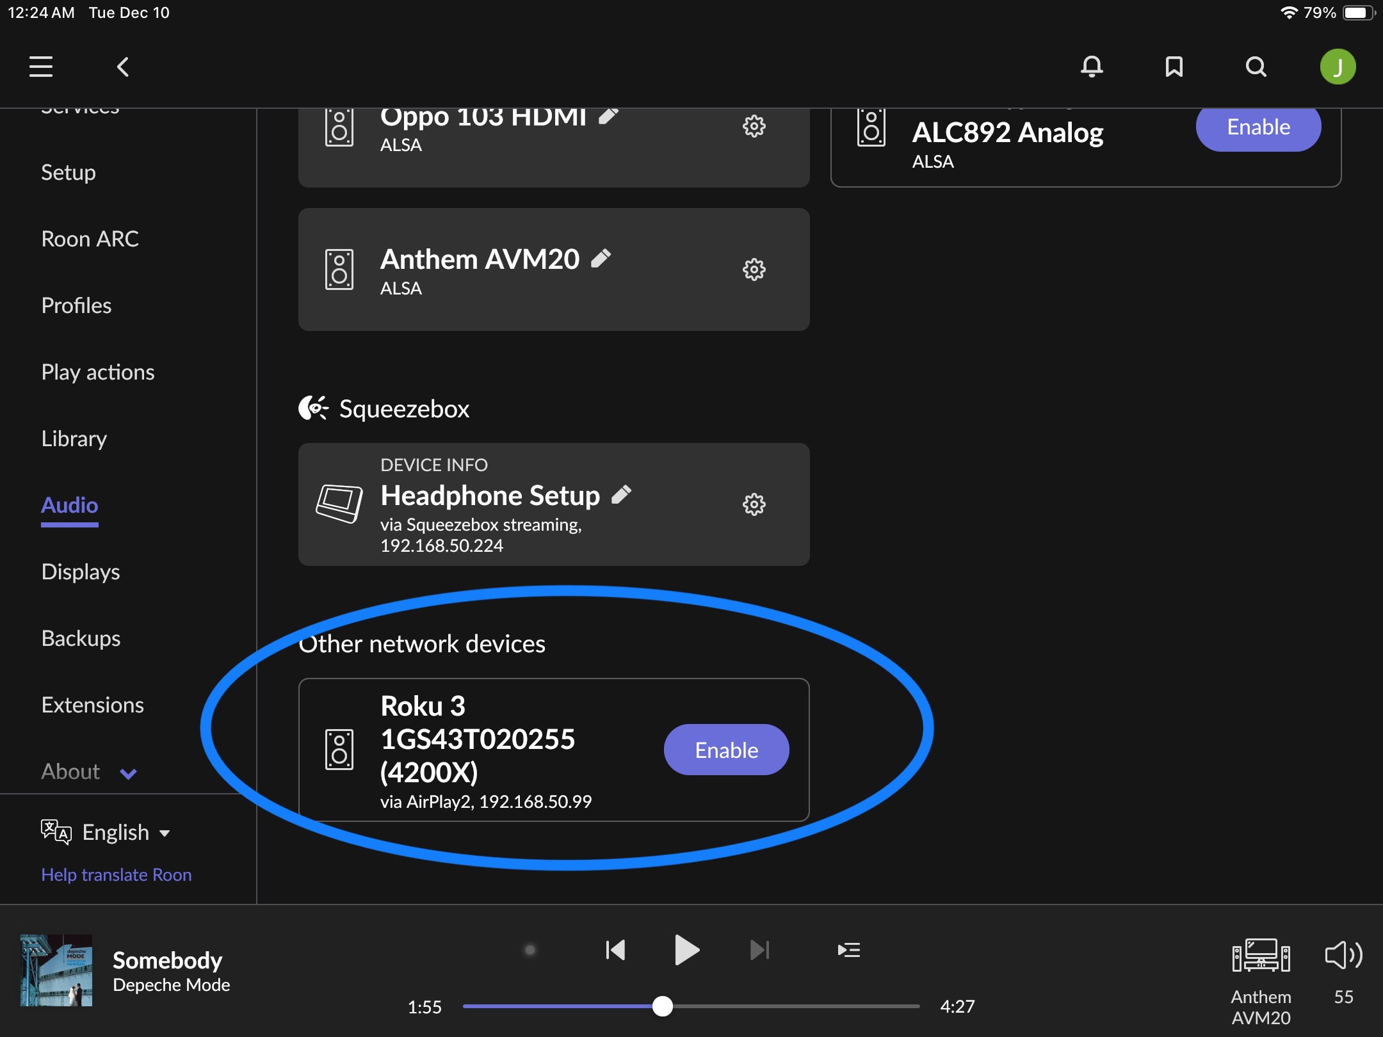This screenshot has width=1383, height=1037.
Task: Open Headphone Setup settings gear
Action: [x=754, y=504]
